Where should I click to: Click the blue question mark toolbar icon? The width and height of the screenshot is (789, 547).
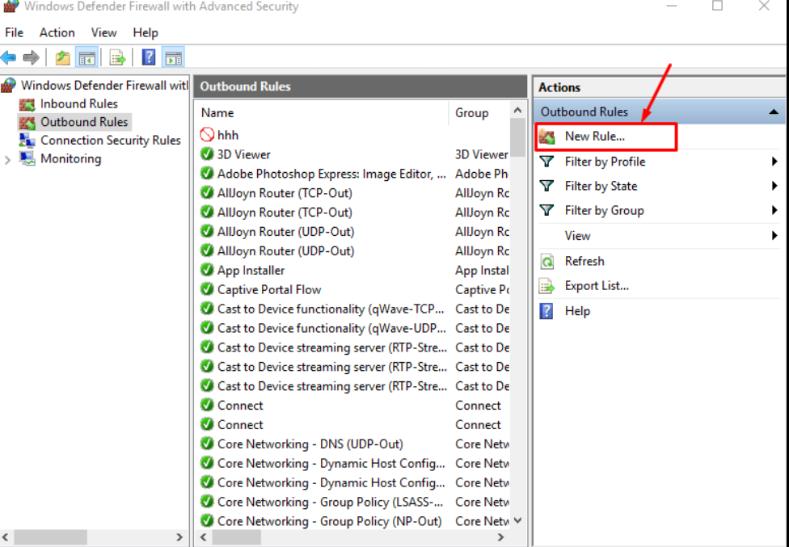(x=149, y=57)
